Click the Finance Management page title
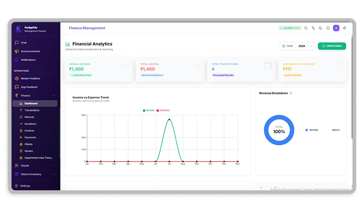 87,28
